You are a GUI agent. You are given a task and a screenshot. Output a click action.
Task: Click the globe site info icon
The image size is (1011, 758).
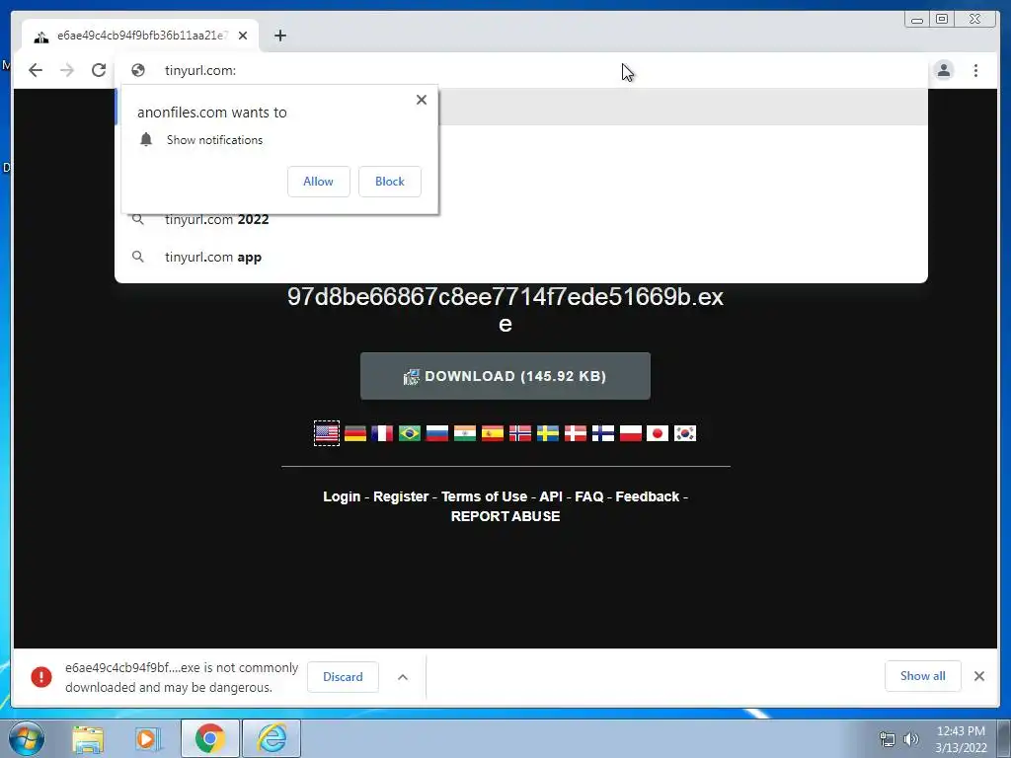click(138, 70)
